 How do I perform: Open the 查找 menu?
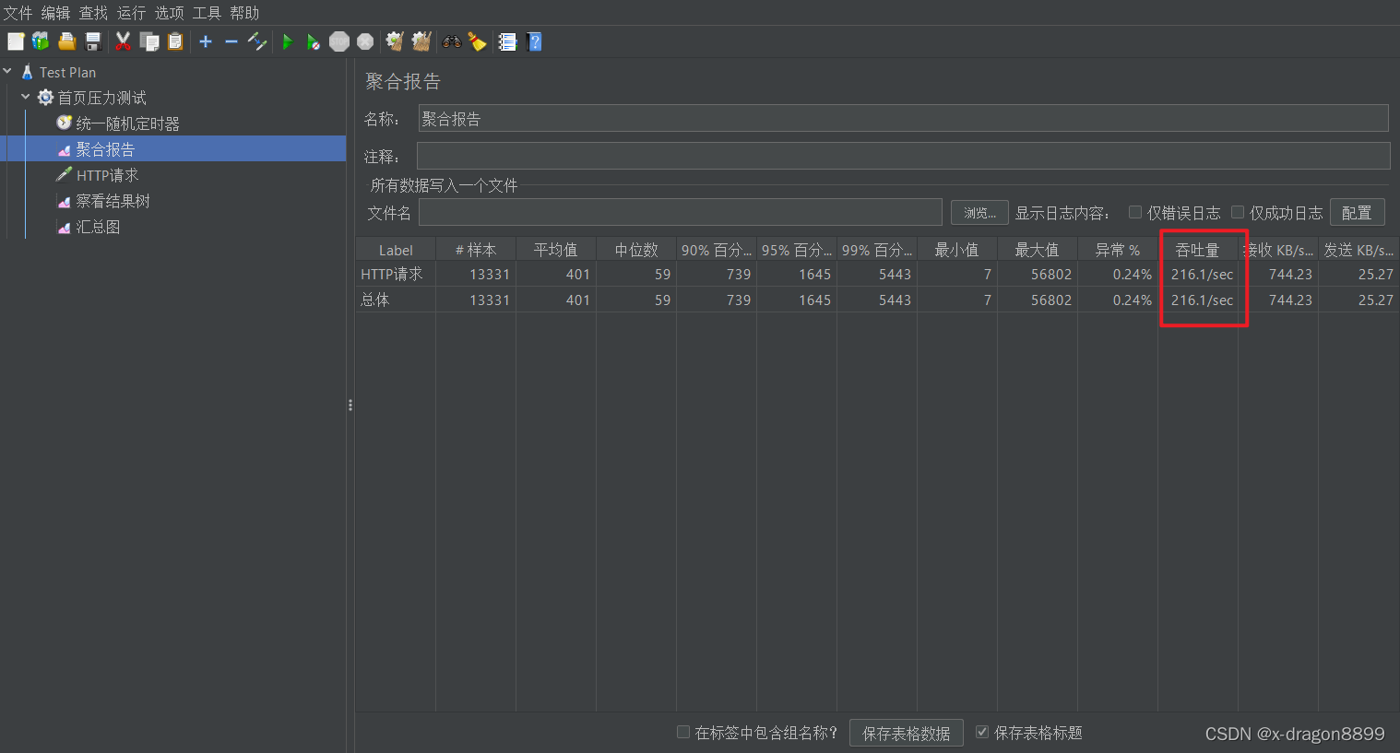pos(93,13)
